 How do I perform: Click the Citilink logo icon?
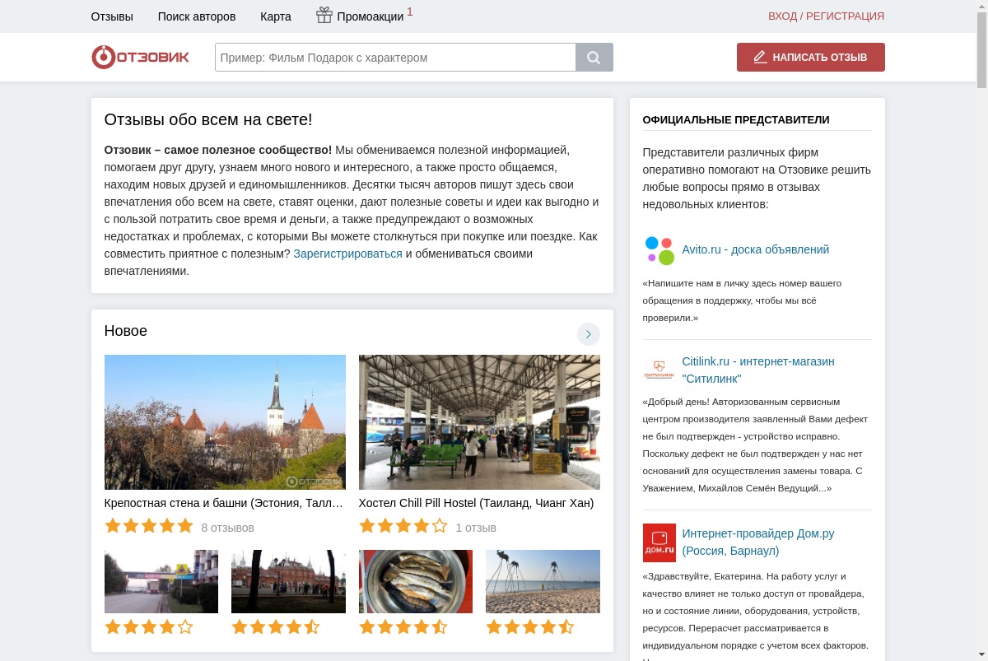click(x=659, y=370)
